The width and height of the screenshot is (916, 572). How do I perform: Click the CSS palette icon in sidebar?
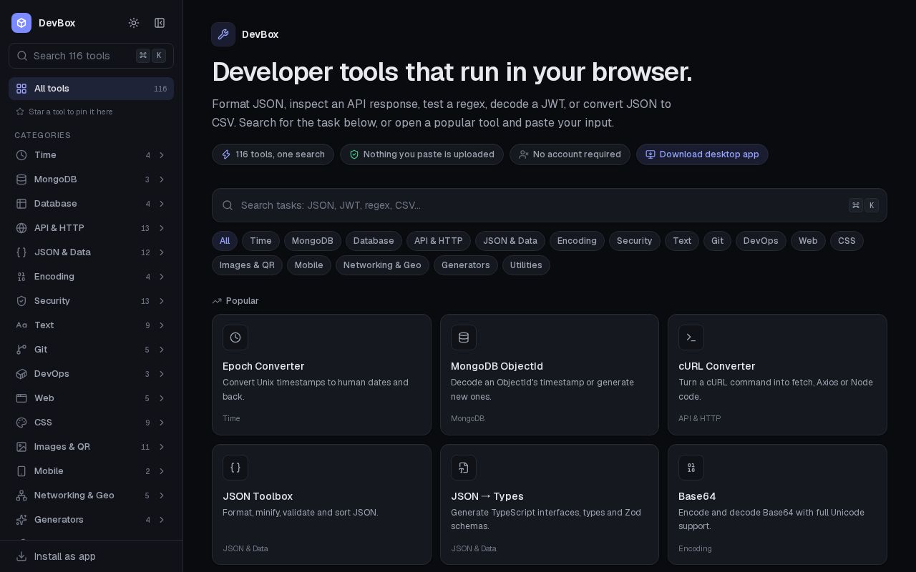pos(21,423)
